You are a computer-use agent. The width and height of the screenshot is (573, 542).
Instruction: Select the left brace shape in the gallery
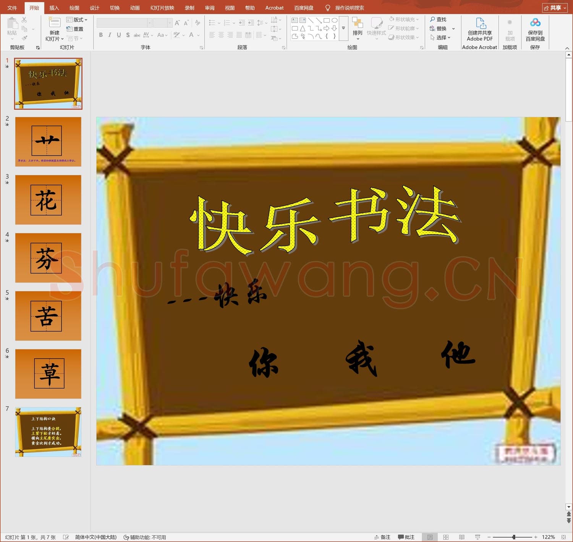click(327, 36)
